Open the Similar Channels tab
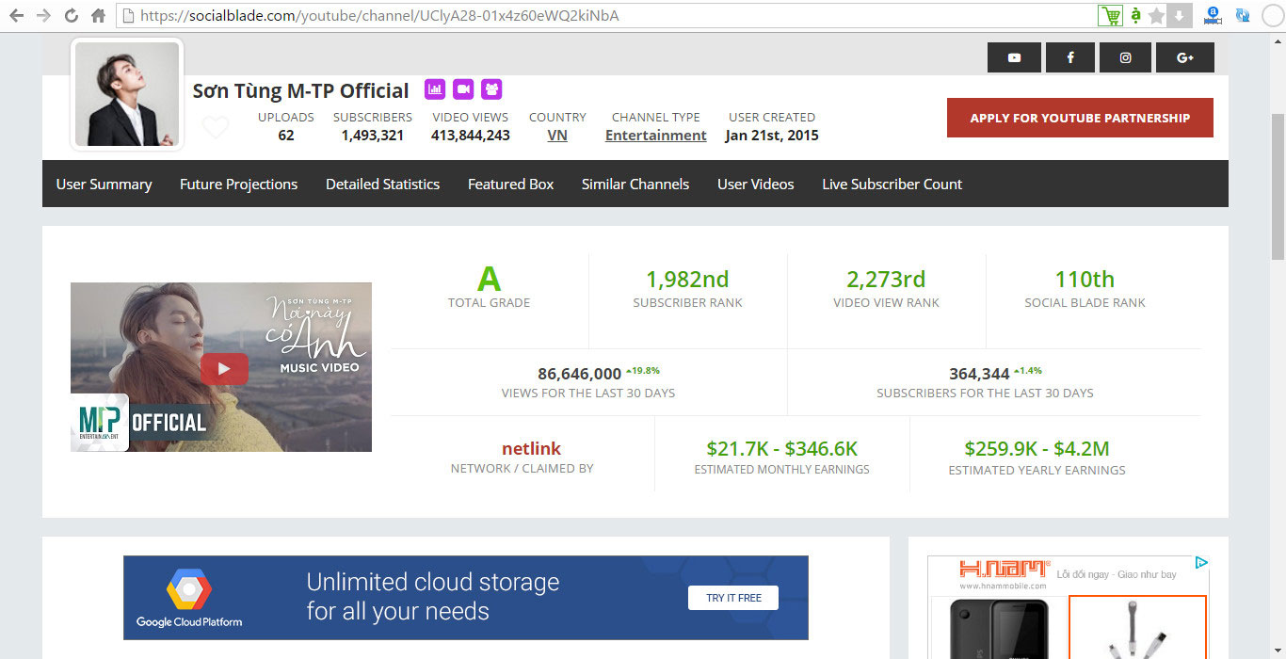The height and width of the screenshot is (659, 1286). click(x=635, y=185)
